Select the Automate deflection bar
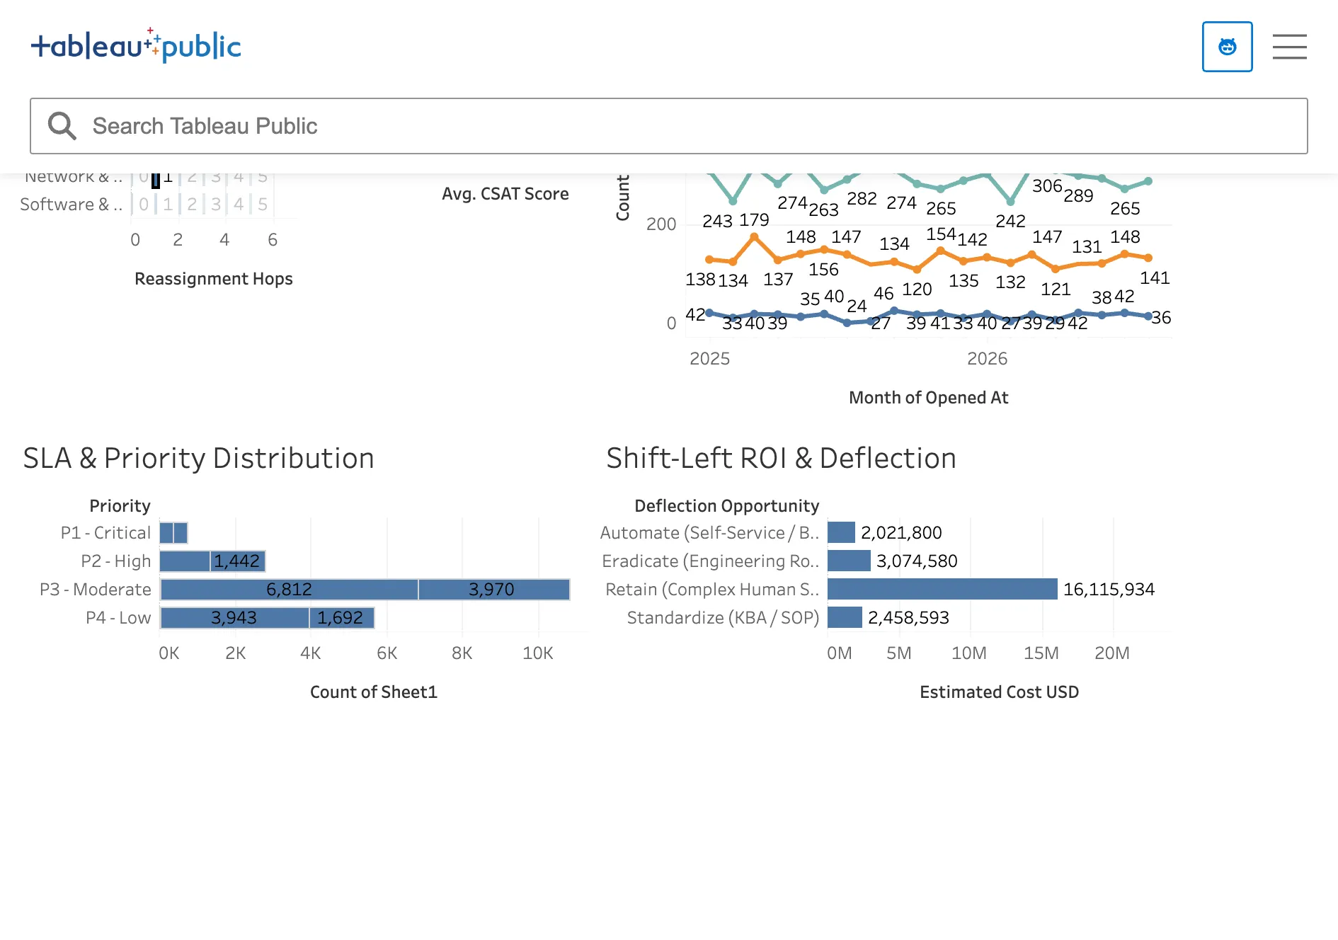 [841, 532]
